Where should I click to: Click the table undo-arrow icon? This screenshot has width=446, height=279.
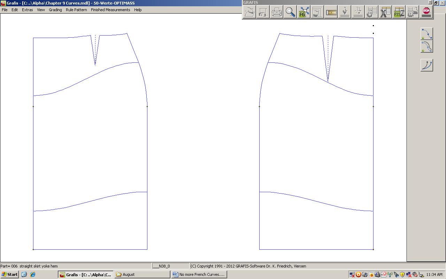(x=372, y=12)
